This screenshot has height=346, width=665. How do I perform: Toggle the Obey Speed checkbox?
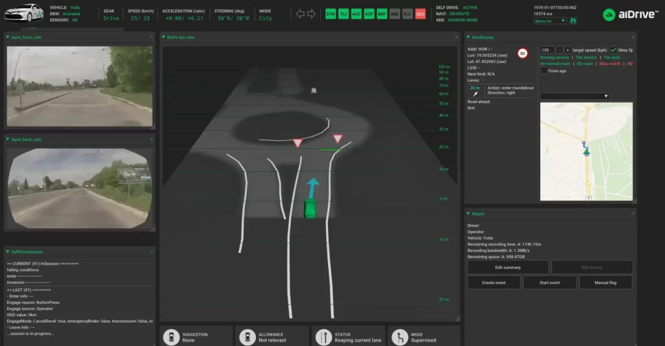tap(613, 50)
